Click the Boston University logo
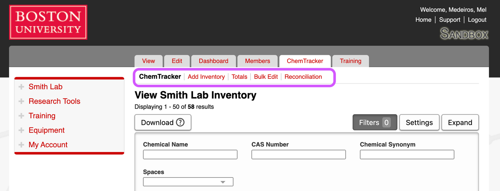This screenshot has width=500, height=191. click(48, 22)
